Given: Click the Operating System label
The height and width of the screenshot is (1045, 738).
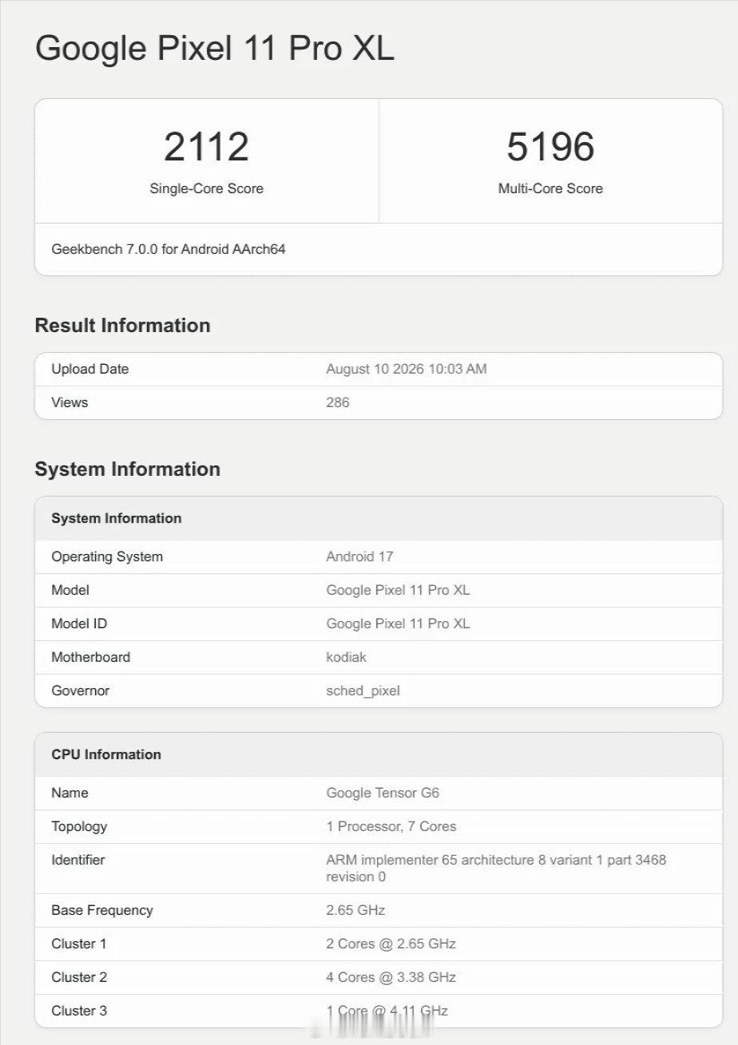Looking at the screenshot, I should [107, 556].
